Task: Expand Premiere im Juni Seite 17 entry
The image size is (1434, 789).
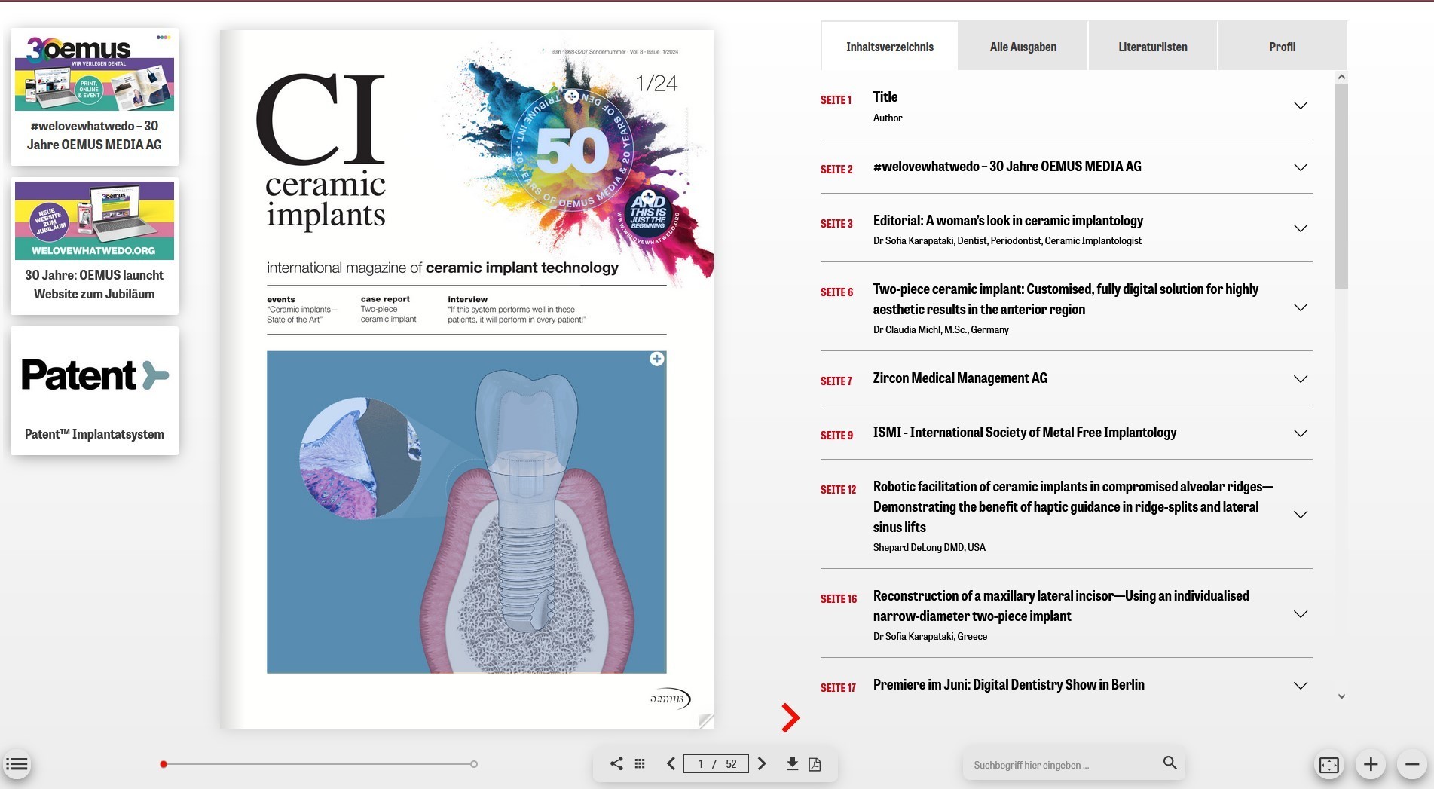Action: tap(1301, 686)
